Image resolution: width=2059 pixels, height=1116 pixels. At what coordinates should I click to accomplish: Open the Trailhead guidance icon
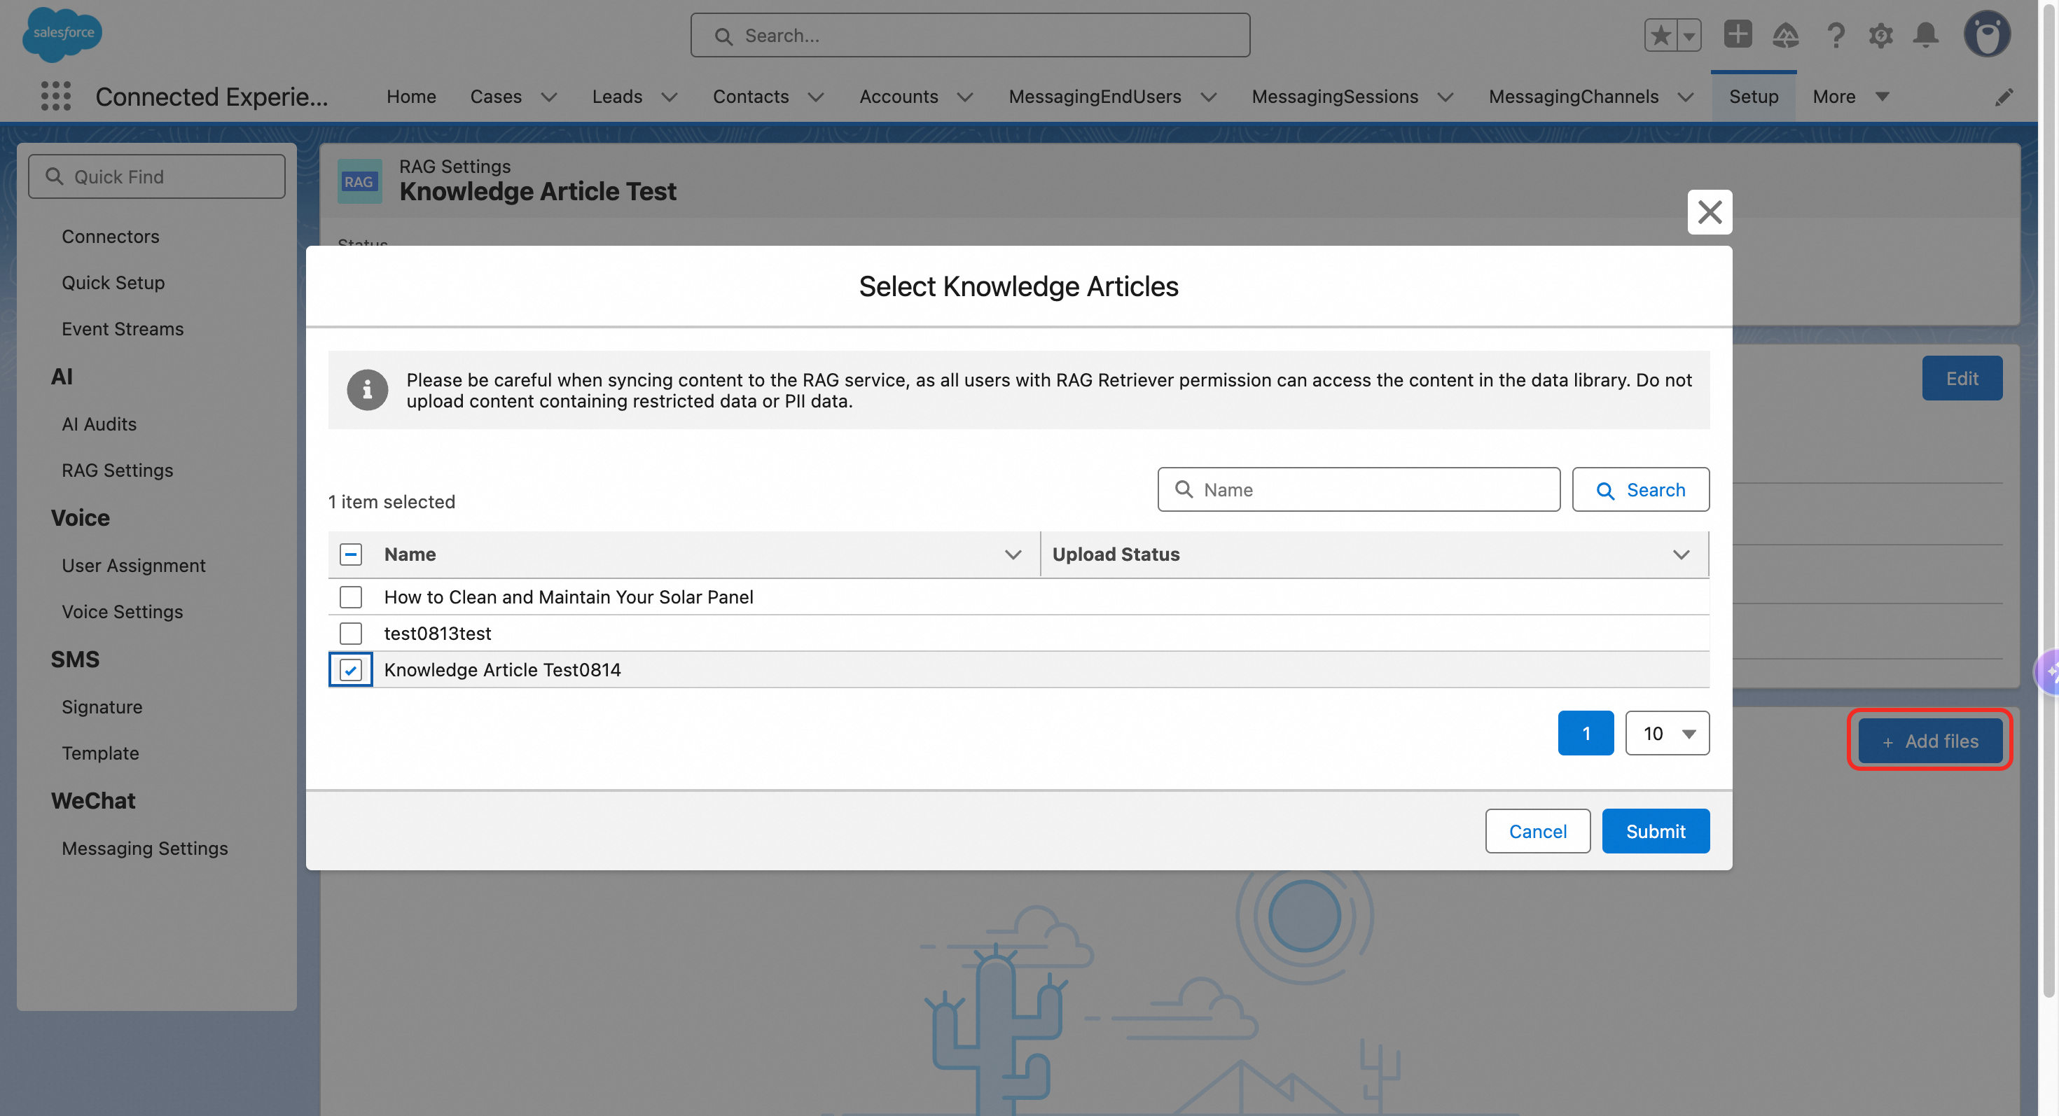[1786, 35]
